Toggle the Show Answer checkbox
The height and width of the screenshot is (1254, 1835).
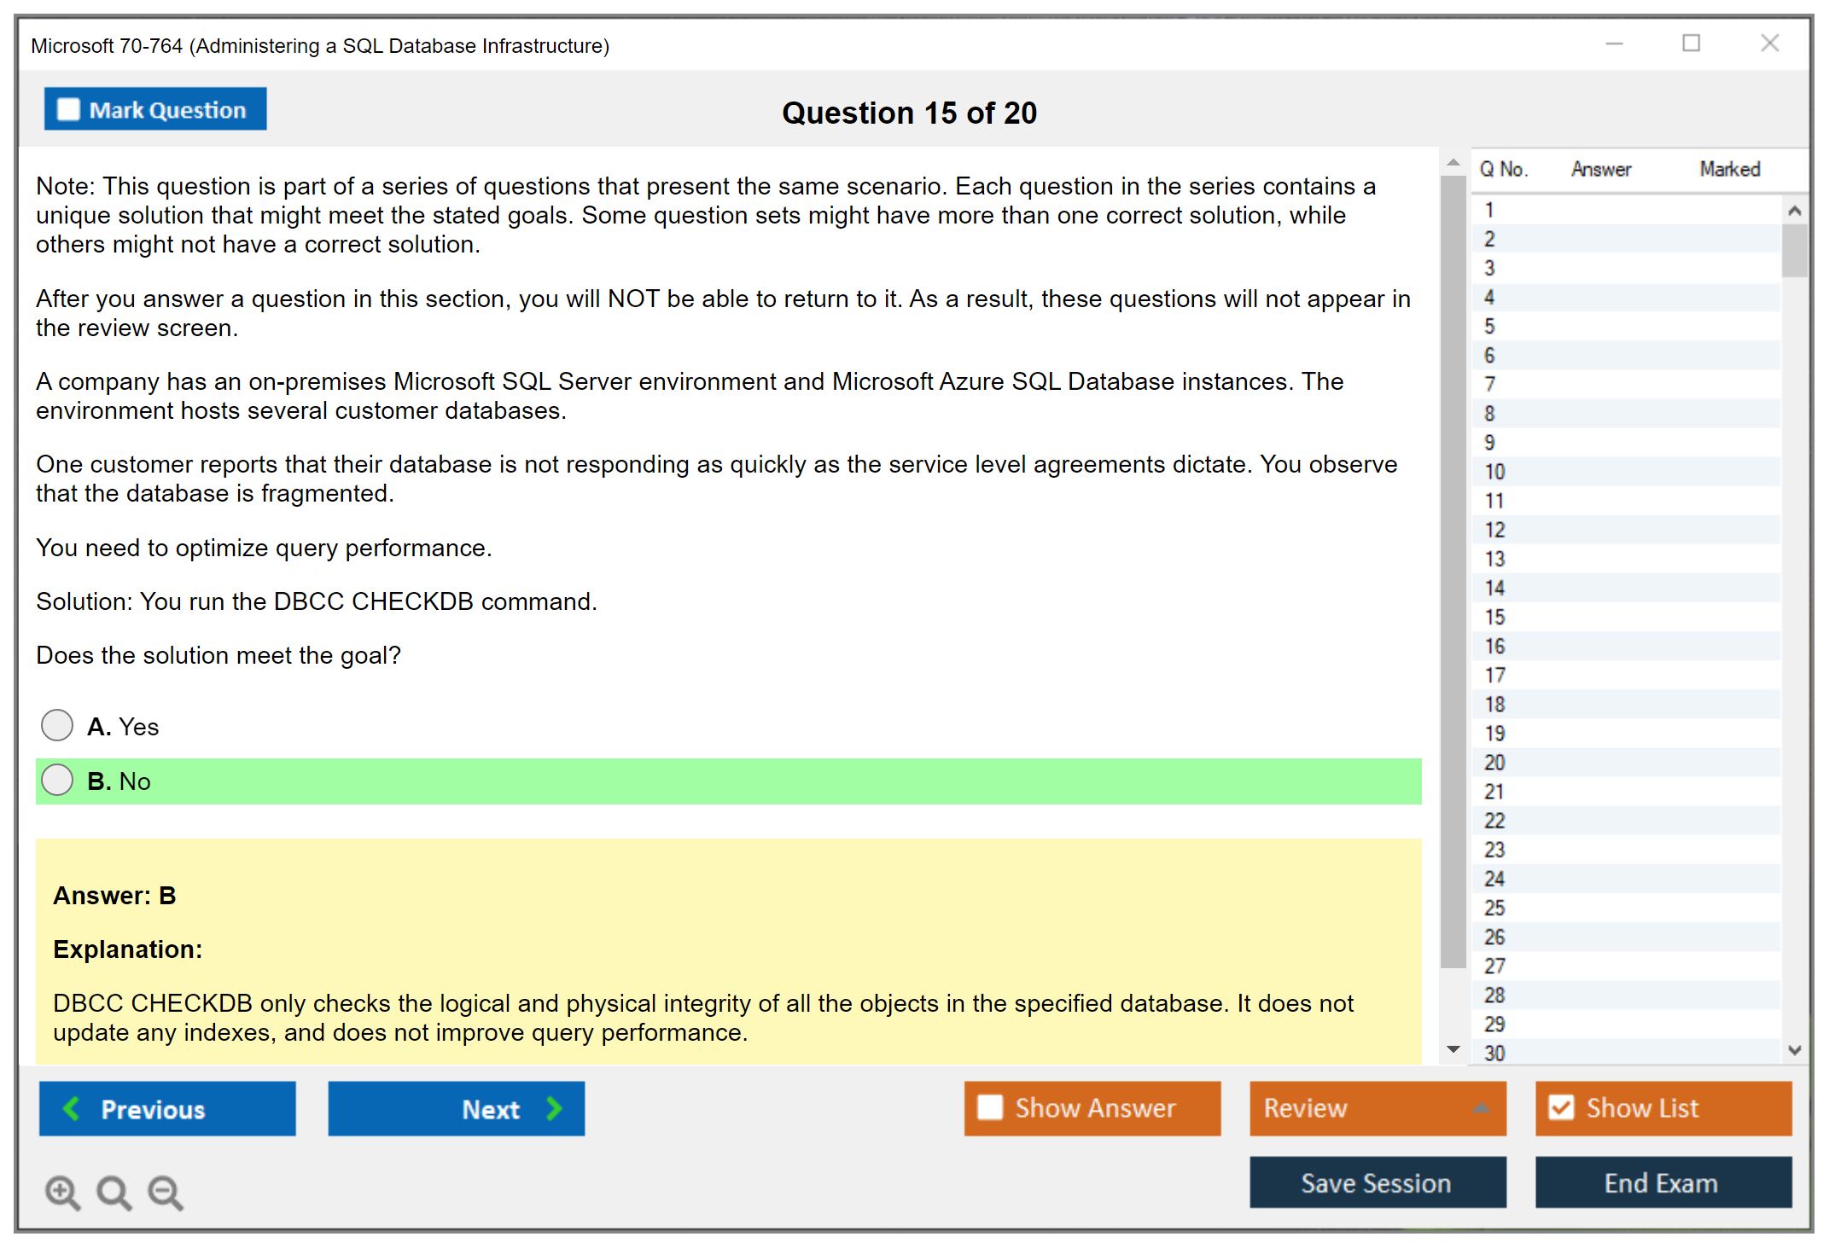[990, 1107]
